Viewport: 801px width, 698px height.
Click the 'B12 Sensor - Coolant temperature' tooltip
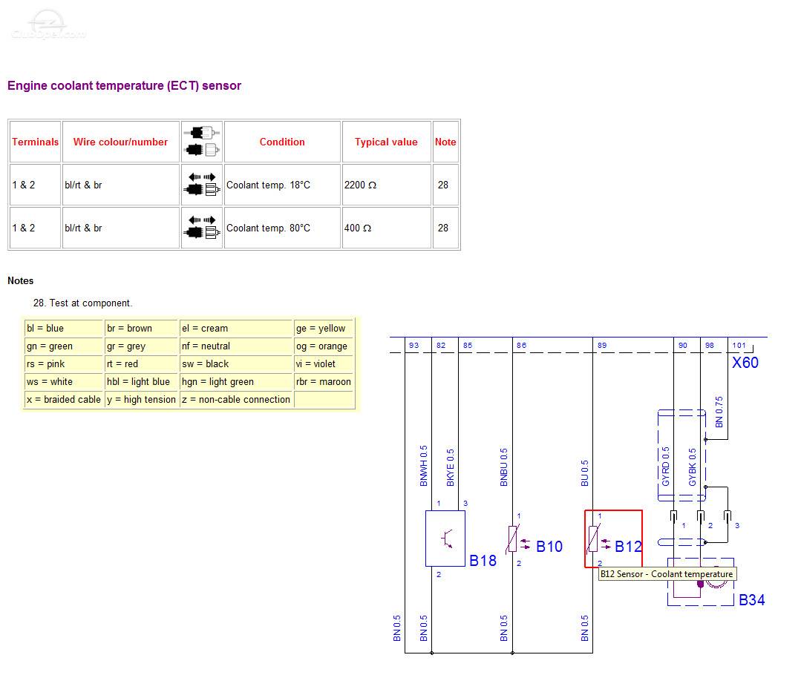(x=667, y=574)
